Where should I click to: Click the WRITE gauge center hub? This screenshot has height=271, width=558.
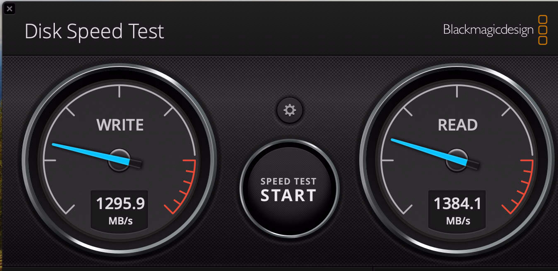(119, 160)
